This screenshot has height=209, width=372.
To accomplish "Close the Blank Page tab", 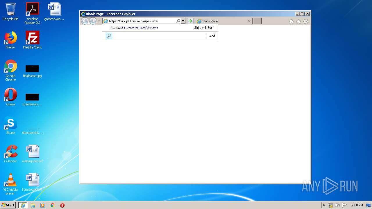I will [249, 21].
